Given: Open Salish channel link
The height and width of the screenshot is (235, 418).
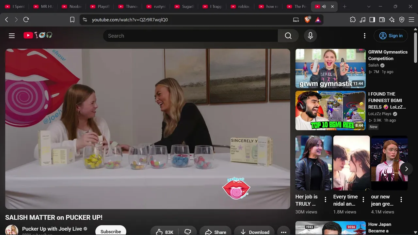Looking at the screenshot, I should [x=374, y=65].
